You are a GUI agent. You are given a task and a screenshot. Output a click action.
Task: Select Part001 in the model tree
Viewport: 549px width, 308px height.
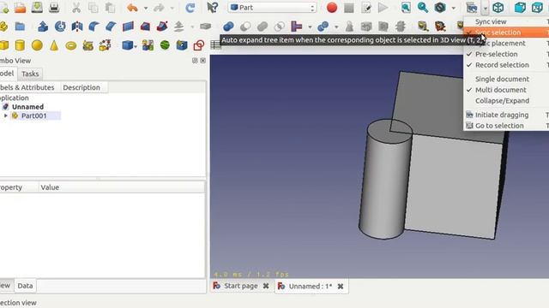point(34,115)
